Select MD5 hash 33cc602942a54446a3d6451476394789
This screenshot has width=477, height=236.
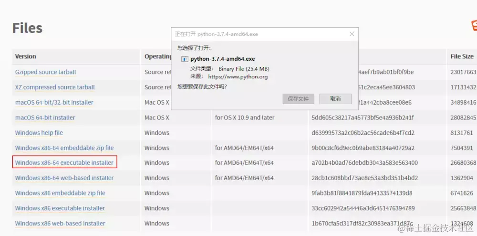pos(363,208)
